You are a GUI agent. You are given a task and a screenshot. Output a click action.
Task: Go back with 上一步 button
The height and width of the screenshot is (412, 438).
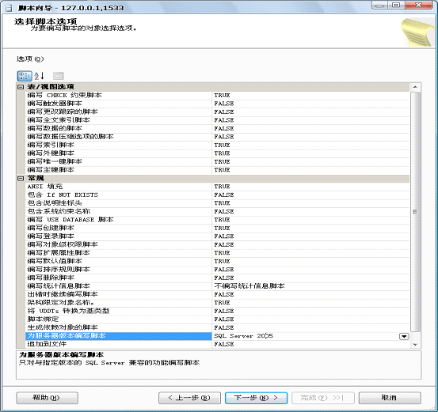[189, 398]
